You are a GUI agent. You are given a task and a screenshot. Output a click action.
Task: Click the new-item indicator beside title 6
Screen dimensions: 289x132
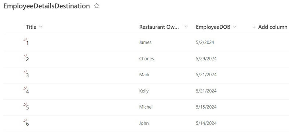pyautogui.click(x=25, y=120)
